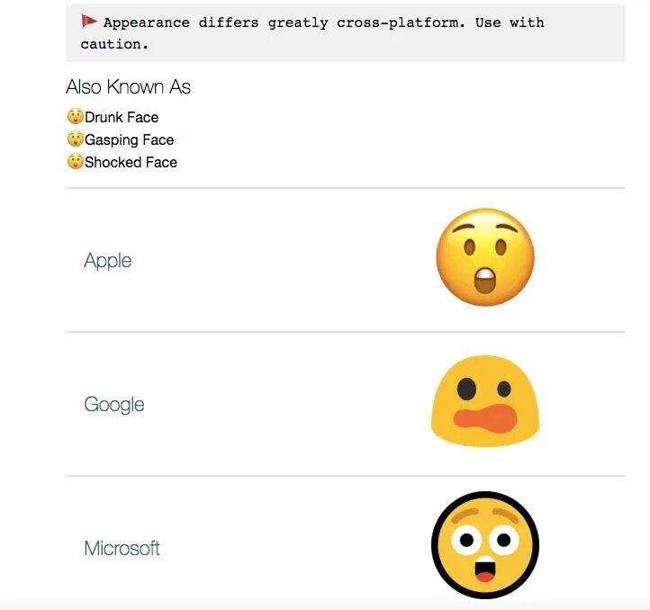This screenshot has height=610, width=650.
Task: Select the Shocked Face alias text
Action: click(x=131, y=162)
